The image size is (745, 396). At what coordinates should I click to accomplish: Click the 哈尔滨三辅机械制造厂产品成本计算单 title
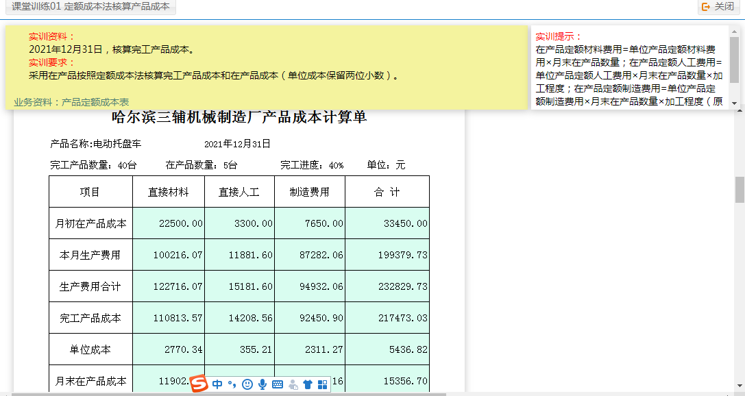click(239, 117)
